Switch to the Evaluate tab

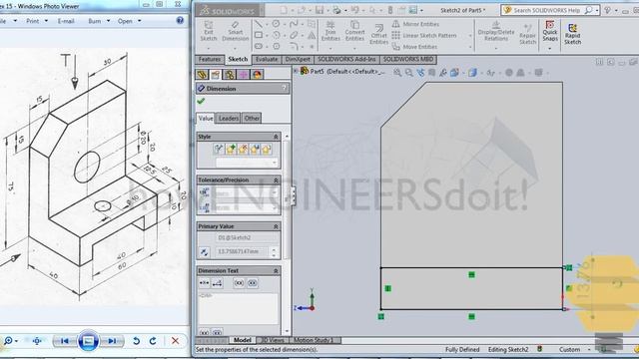point(267,60)
